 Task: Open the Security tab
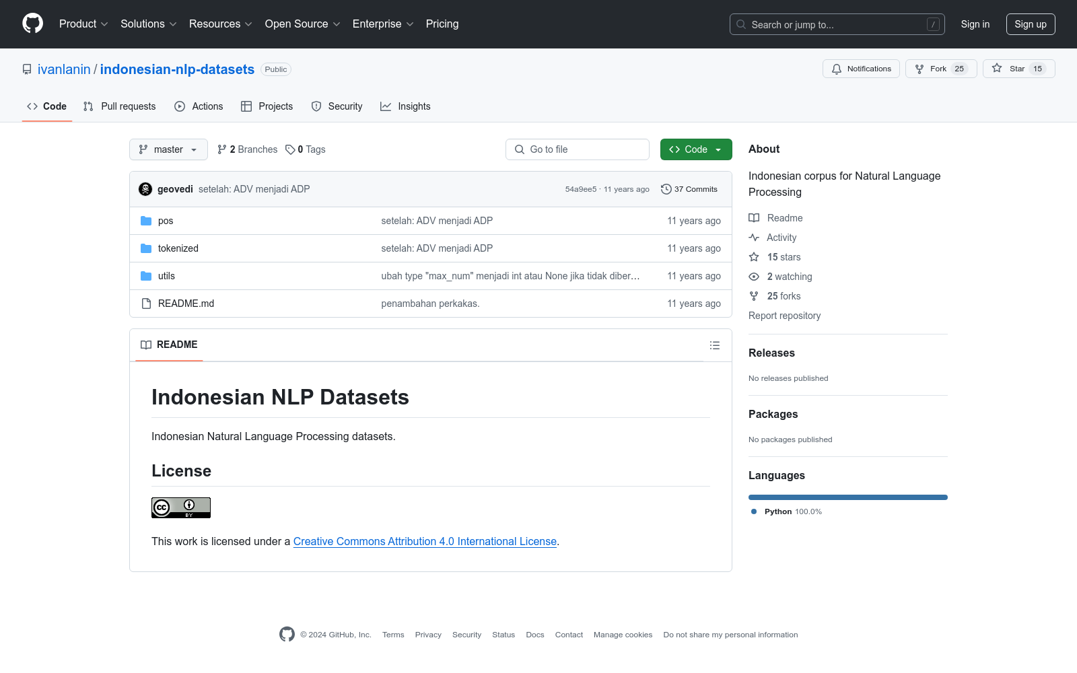point(337,106)
